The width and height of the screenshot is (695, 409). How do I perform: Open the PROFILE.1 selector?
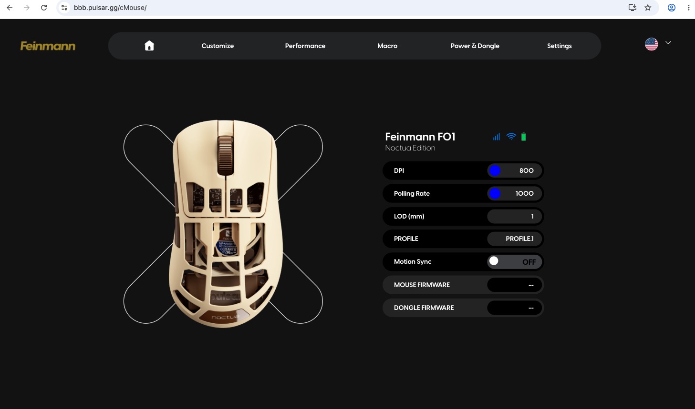pyautogui.click(x=515, y=239)
